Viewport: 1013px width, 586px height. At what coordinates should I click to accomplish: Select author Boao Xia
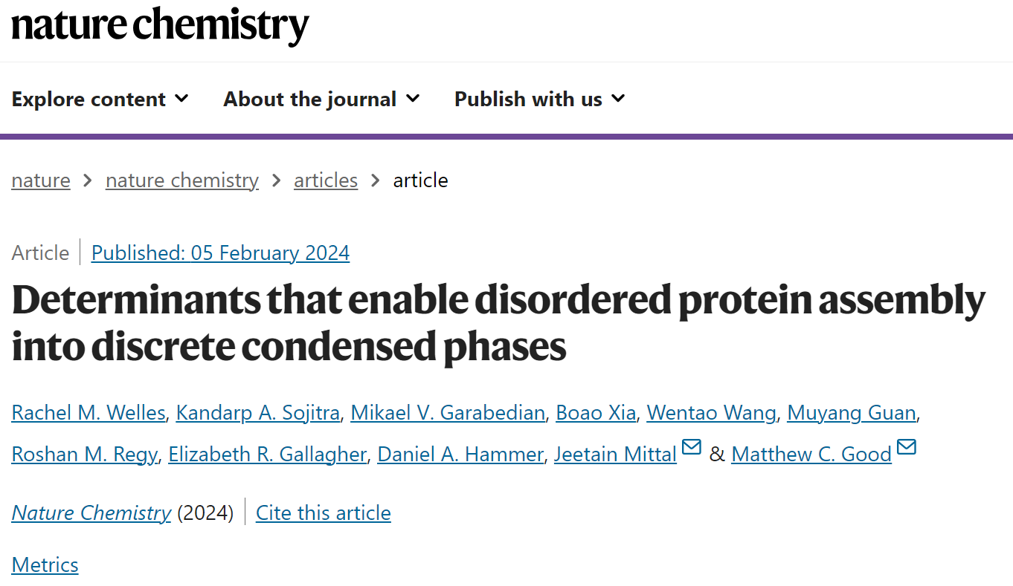[x=596, y=413]
